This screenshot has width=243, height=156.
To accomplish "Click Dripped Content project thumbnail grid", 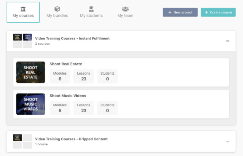I will tap(22, 141).
